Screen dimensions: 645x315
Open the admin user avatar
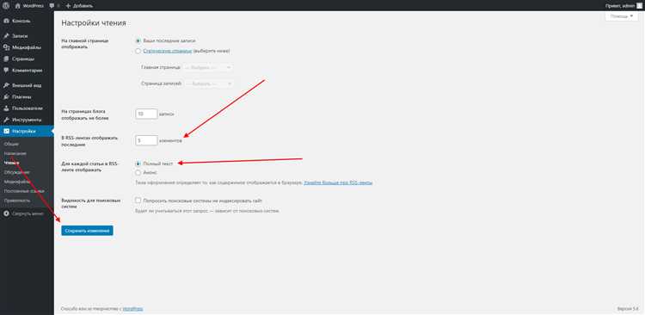tap(640, 6)
